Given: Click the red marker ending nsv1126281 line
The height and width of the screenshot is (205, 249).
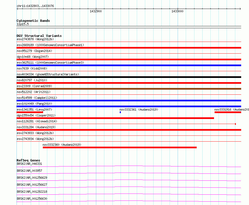Looking at the screenshot, I should tap(235, 124).
